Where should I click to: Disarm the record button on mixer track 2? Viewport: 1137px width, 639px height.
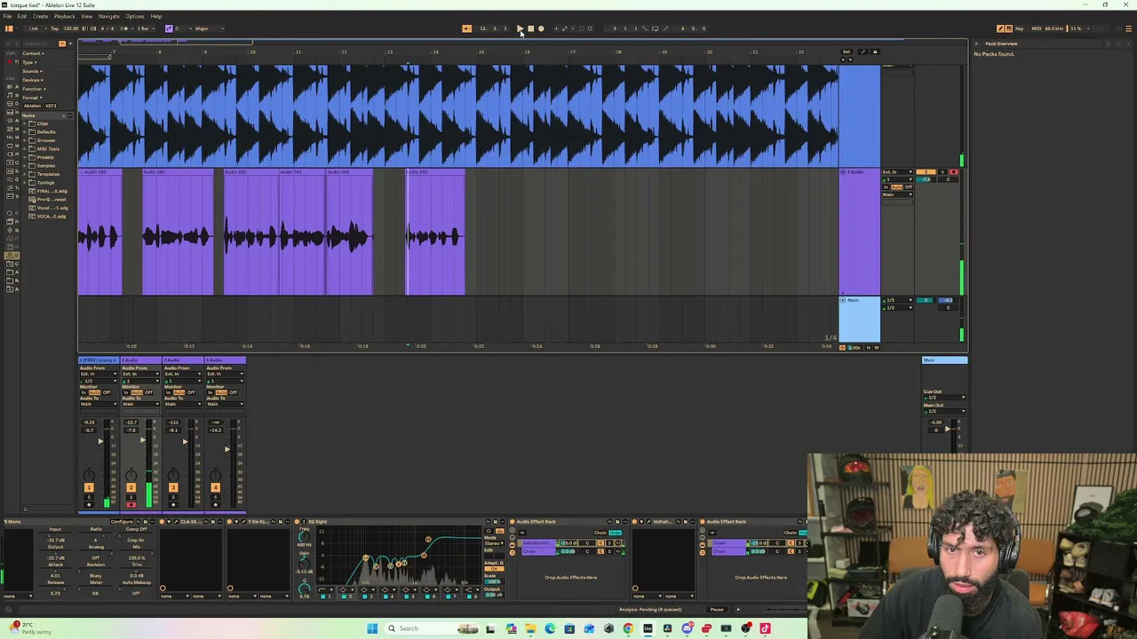(131, 504)
